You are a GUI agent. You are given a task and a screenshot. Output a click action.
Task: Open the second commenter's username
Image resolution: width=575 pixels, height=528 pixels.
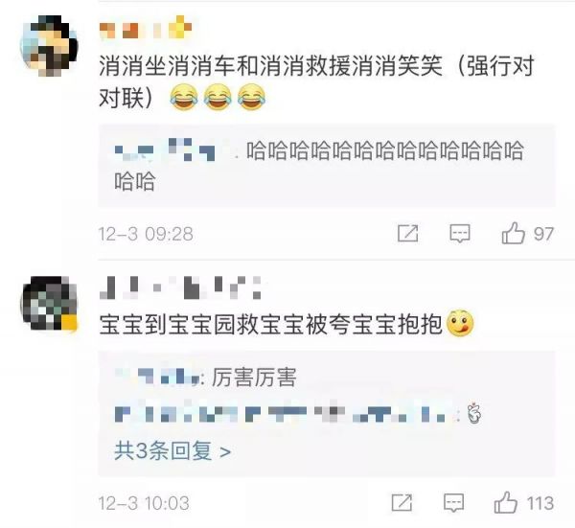coord(180,287)
